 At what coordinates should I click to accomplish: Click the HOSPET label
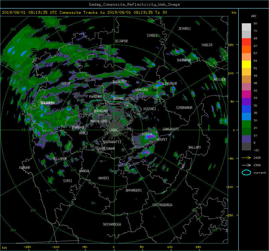click(162, 140)
